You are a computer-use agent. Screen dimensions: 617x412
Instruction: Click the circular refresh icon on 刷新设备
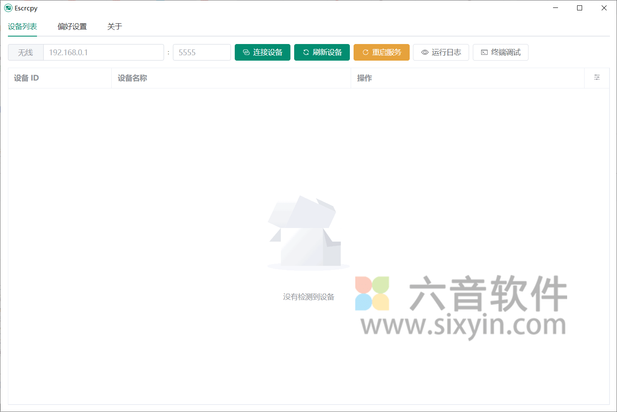click(x=305, y=52)
